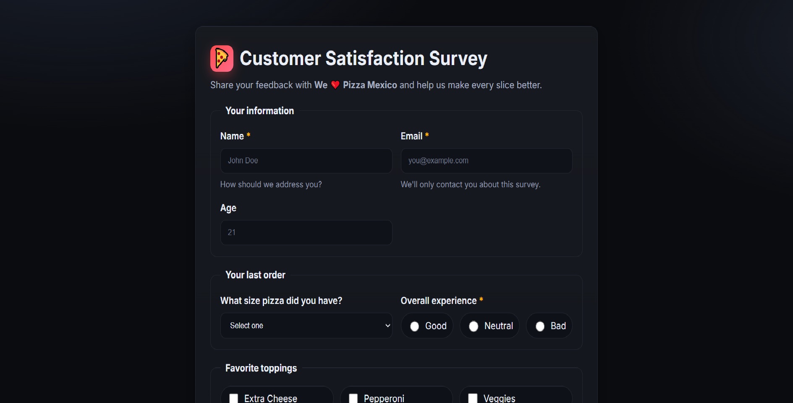Choose the Neutral experience option
Viewport: 793px width, 403px height.
coord(474,326)
